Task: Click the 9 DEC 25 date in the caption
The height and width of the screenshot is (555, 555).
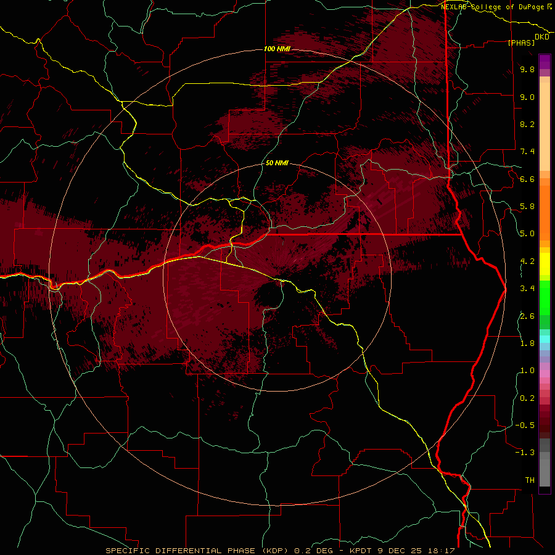Action: click(x=401, y=551)
